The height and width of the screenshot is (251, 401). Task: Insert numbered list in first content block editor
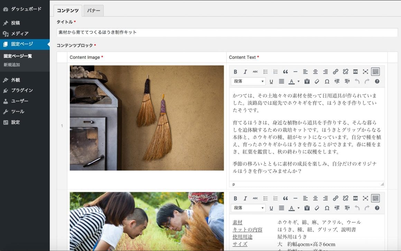click(276, 72)
